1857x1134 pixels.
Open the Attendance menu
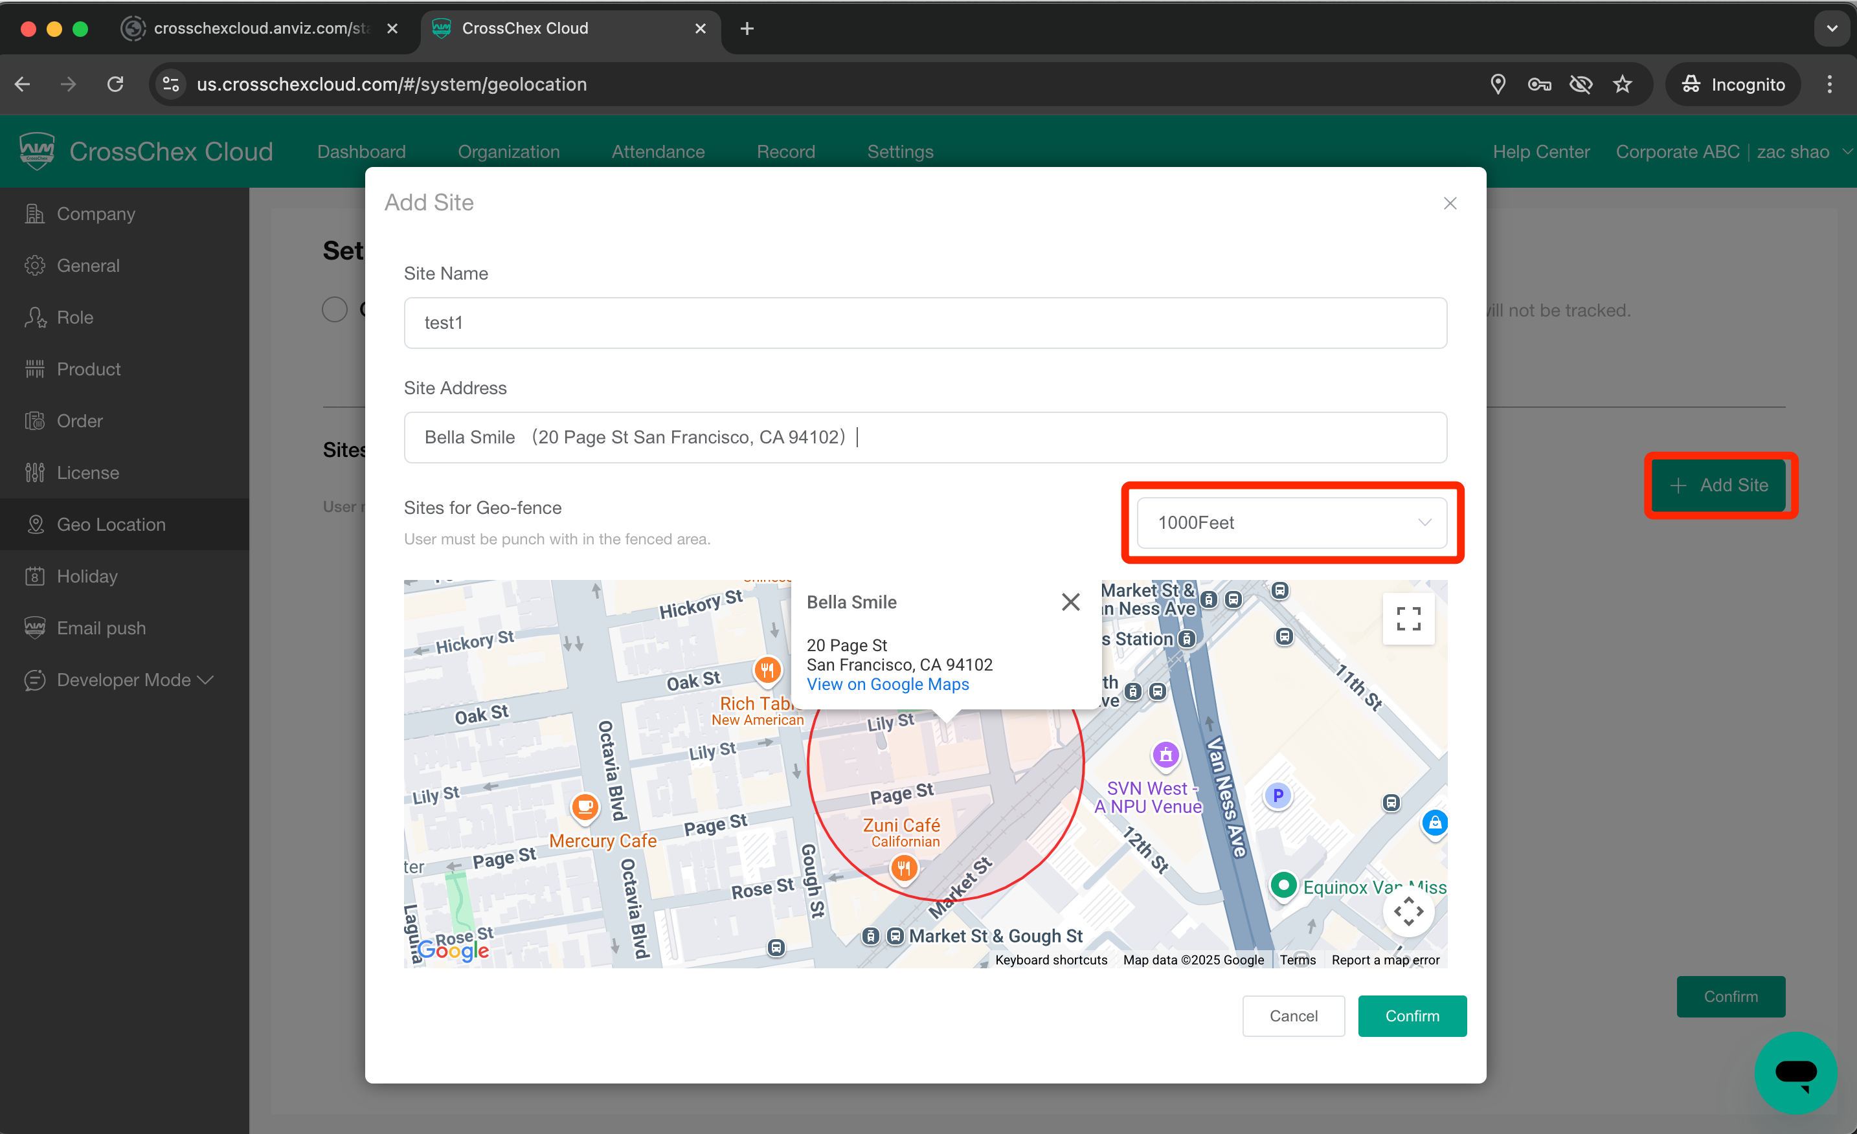tap(658, 151)
